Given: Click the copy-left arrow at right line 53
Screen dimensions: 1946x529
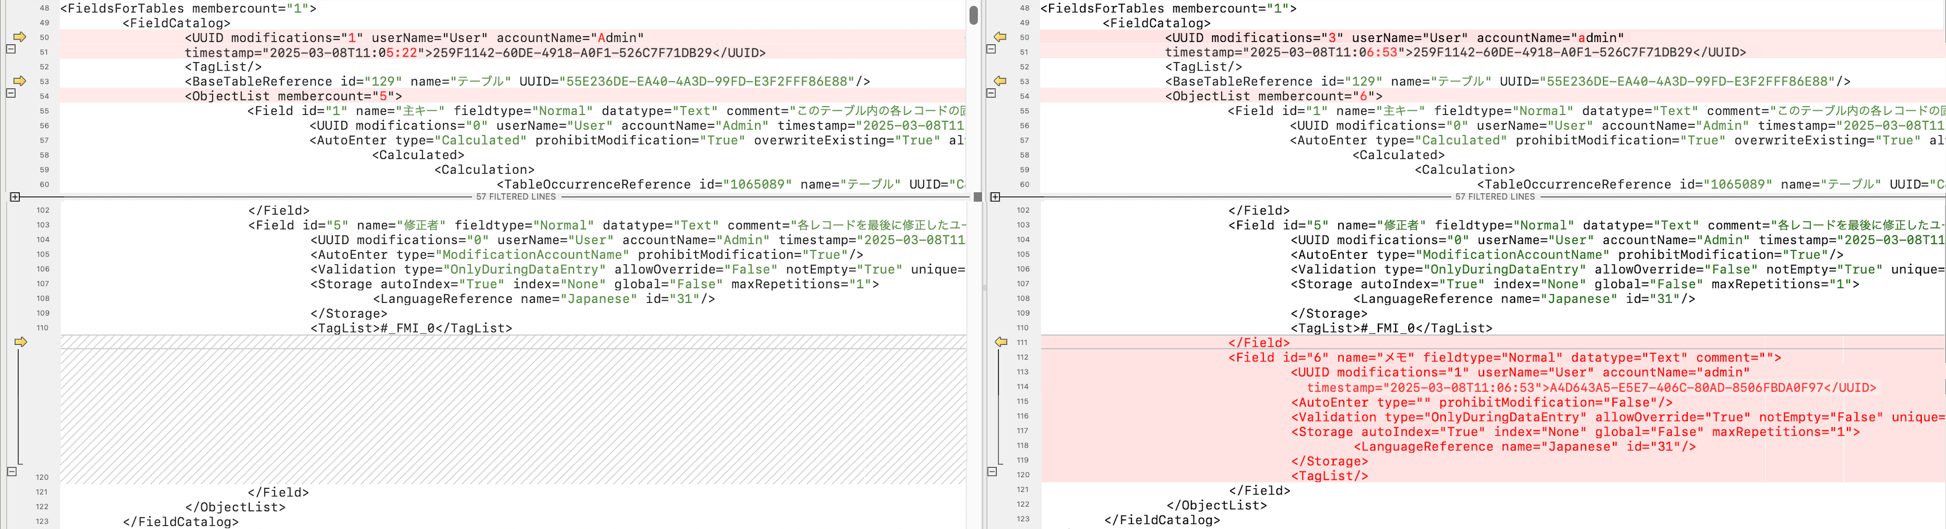Looking at the screenshot, I should coord(1000,81).
